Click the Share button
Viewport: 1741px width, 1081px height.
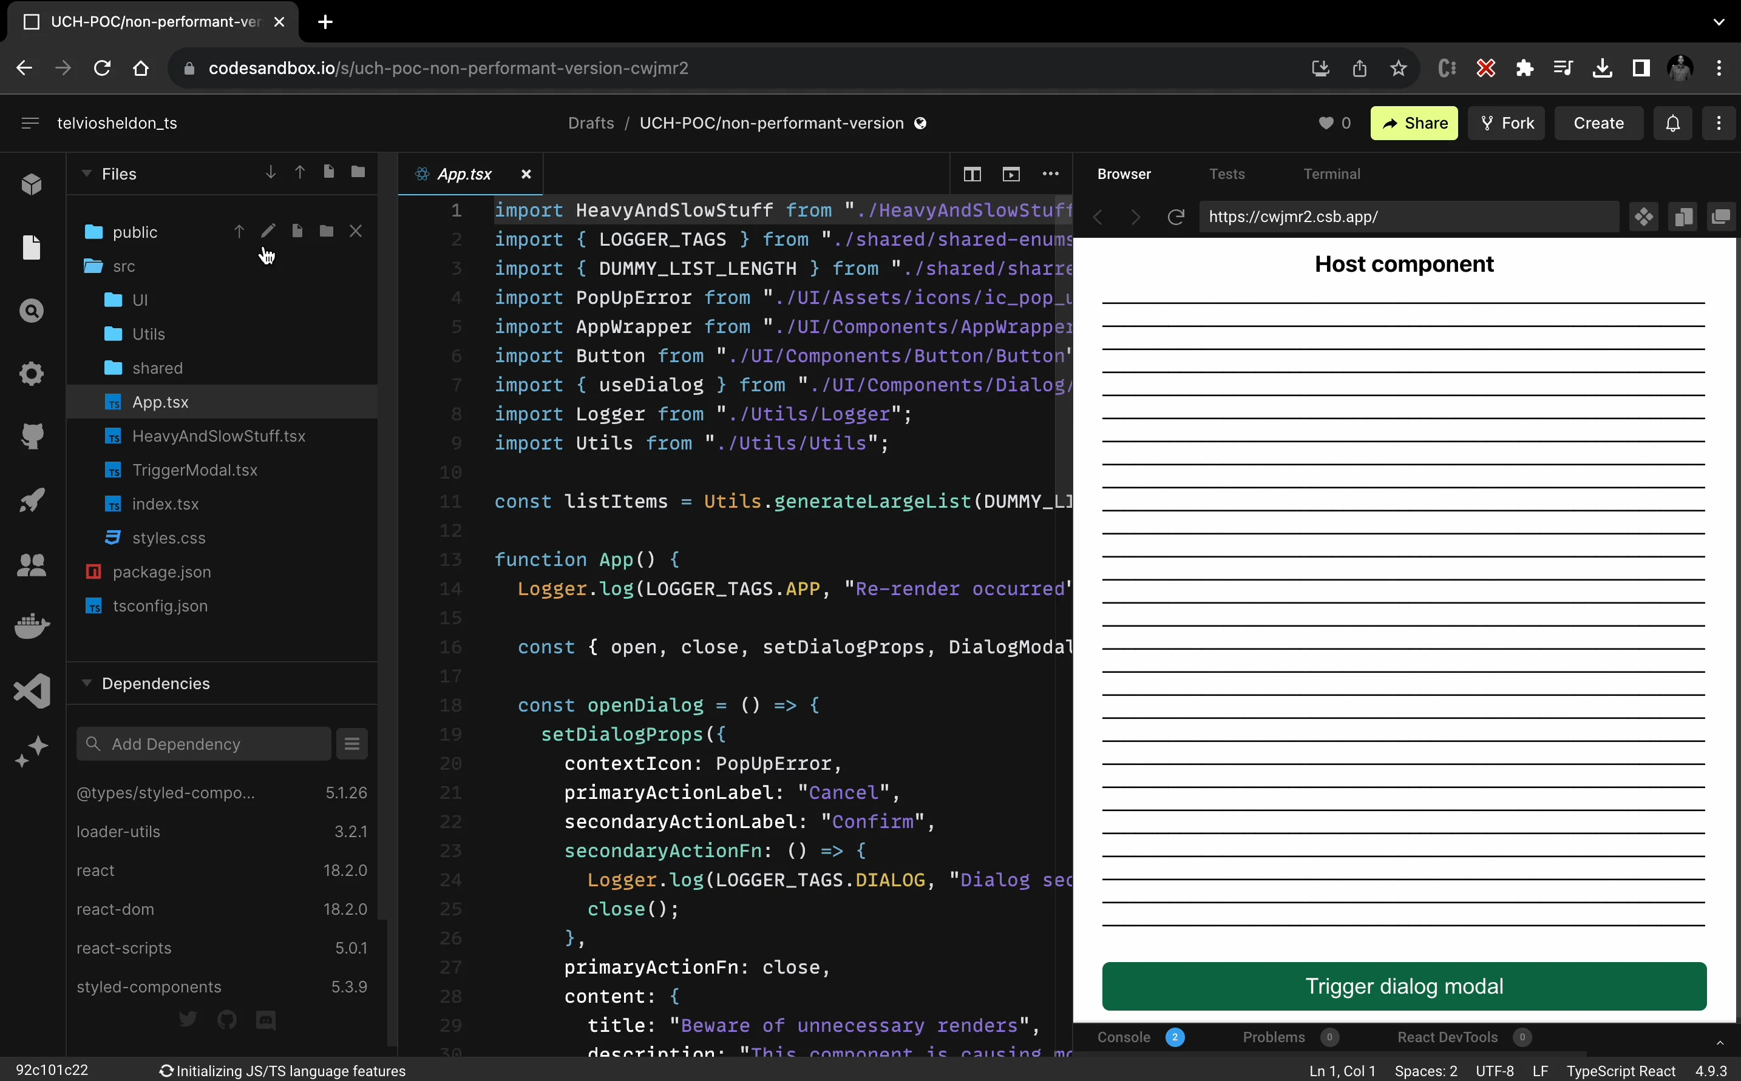pyautogui.click(x=1414, y=123)
